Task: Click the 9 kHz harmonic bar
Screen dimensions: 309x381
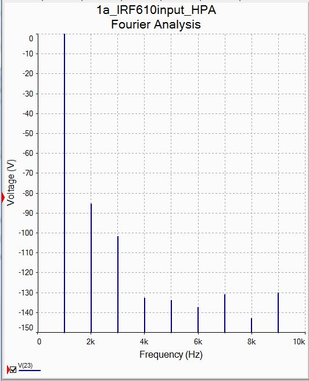Action: click(278, 313)
